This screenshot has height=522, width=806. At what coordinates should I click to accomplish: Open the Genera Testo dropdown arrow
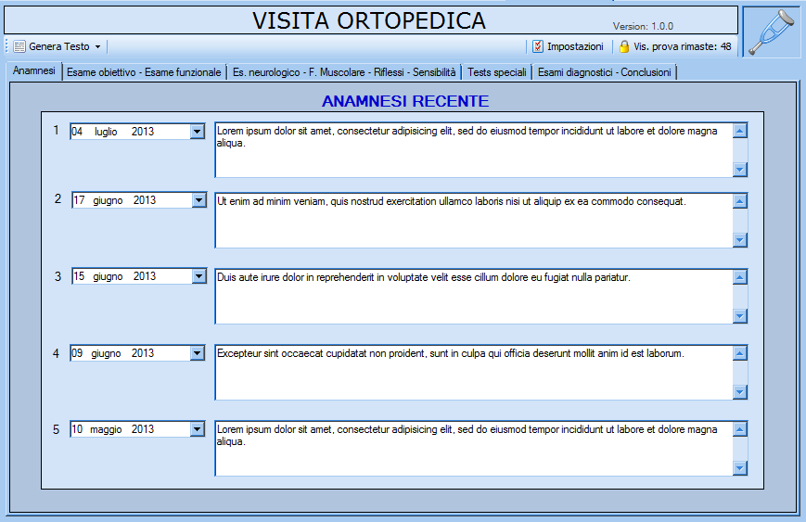click(97, 46)
